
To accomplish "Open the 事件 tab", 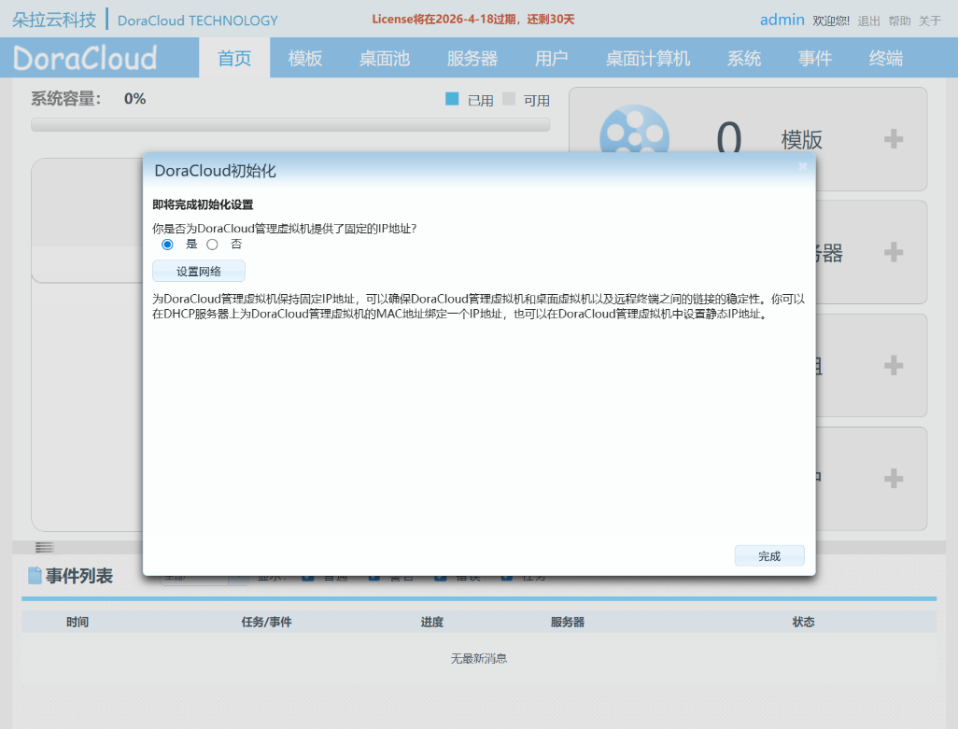I will tap(814, 58).
